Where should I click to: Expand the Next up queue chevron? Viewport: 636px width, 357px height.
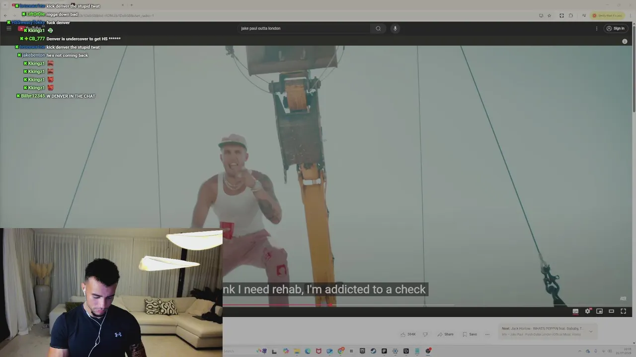click(x=591, y=331)
